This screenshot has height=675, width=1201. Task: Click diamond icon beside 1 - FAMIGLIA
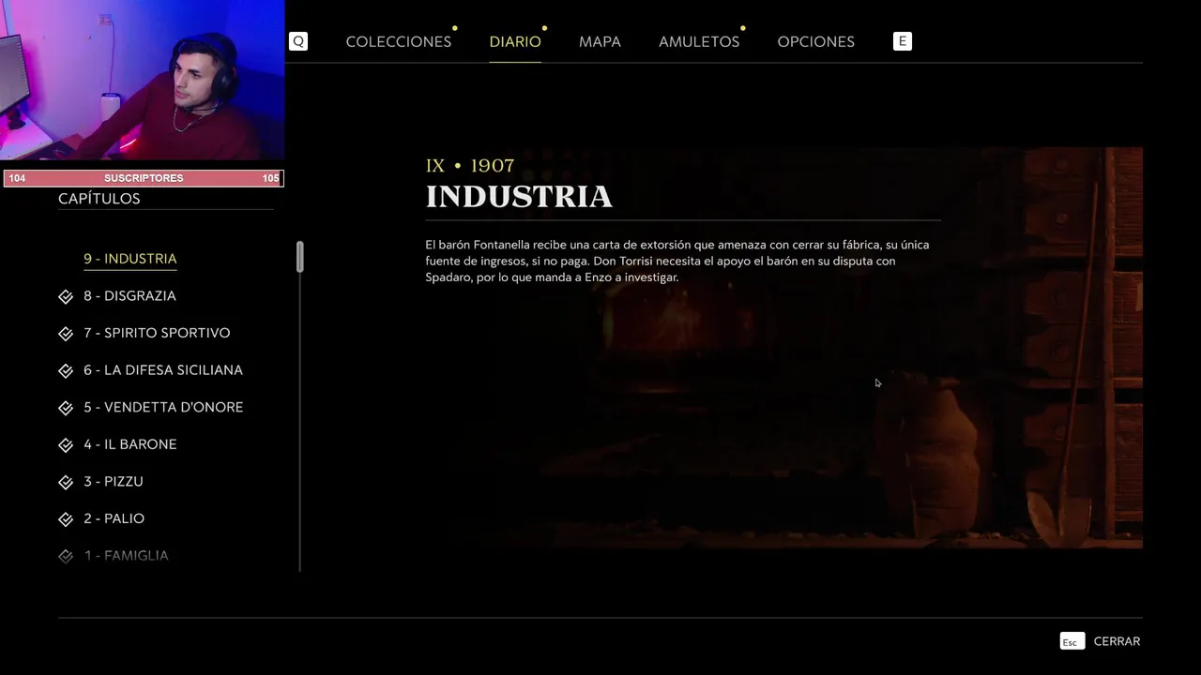[66, 556]
